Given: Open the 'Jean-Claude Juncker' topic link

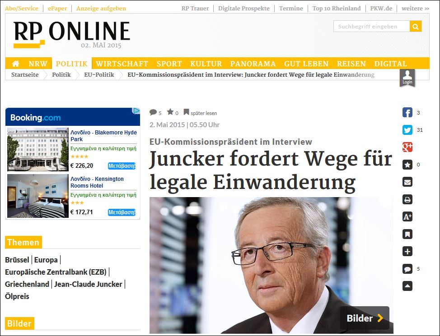Looking at the screenshot, I should 88,284.
